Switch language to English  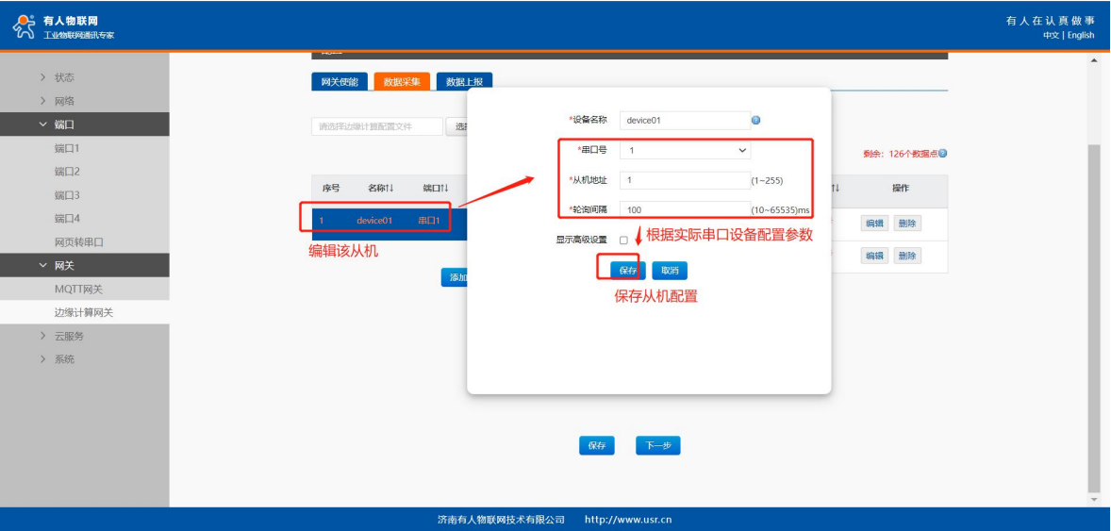pos(1081,36)
